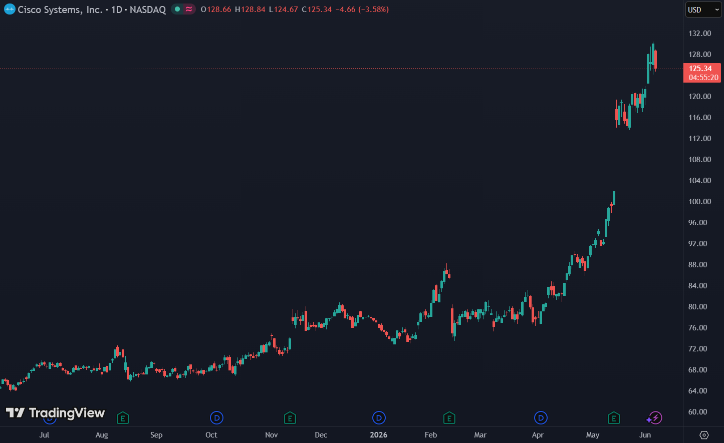Click the red 125.34 current price tag
This screenshot has width=724, height=443.
[702, 73]
